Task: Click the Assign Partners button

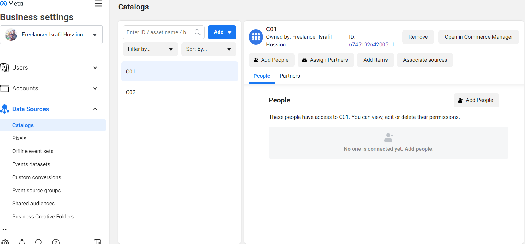Action: click(326, 60)
